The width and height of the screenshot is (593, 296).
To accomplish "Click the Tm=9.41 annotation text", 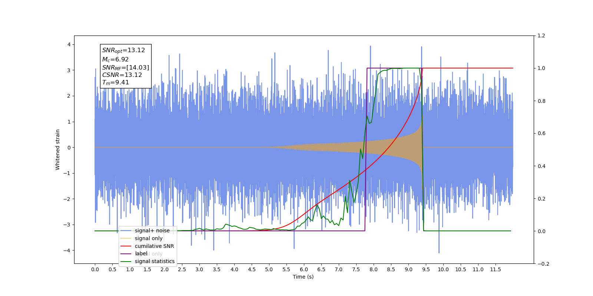I will 116,83.
